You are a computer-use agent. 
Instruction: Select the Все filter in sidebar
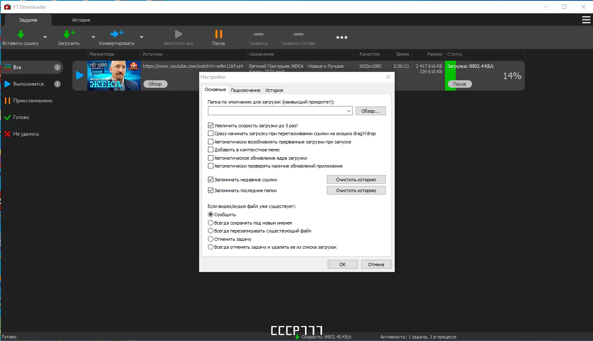click(32, 67)
